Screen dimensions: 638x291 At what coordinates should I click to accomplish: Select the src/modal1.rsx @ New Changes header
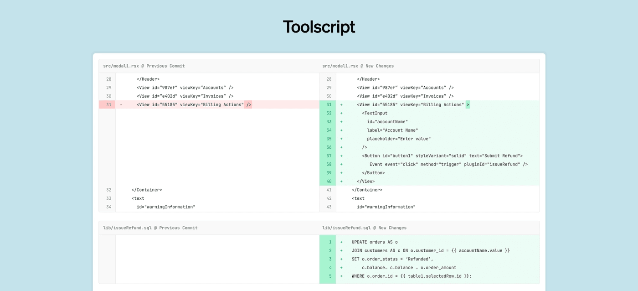[x=358, y=66]
